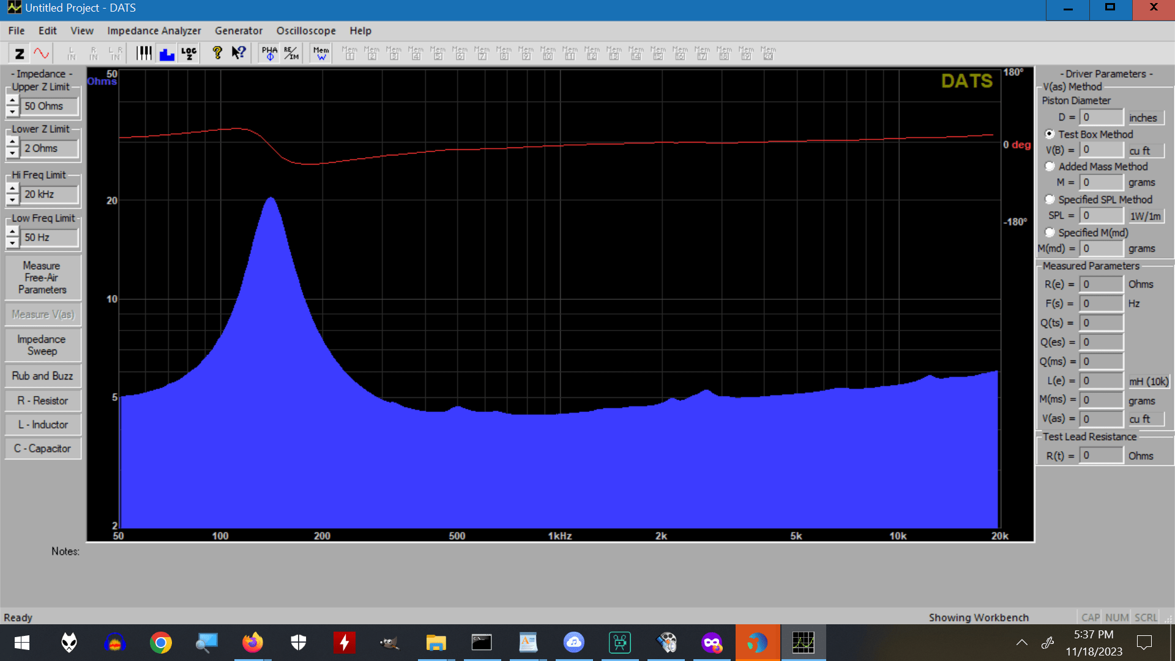
Task: Click the Rub and Buzz button
Action: coord(42,376)
